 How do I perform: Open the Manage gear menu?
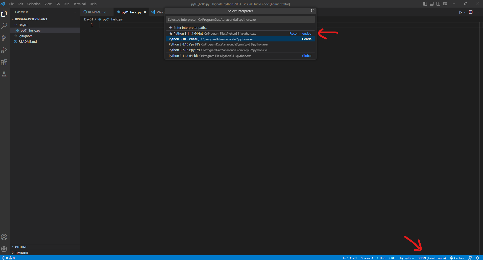pos(4,249)
